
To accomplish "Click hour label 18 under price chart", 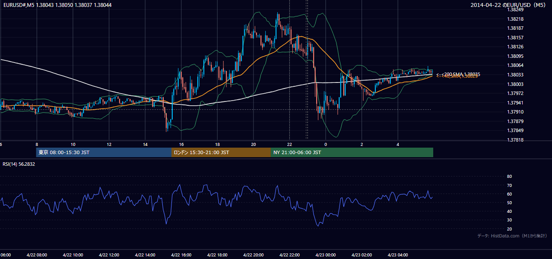I will point(218,144).
